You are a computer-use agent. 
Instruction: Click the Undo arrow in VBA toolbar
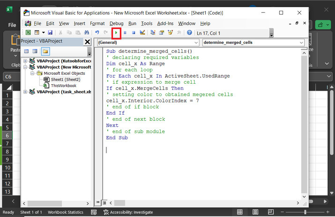(x=97, y=33)
